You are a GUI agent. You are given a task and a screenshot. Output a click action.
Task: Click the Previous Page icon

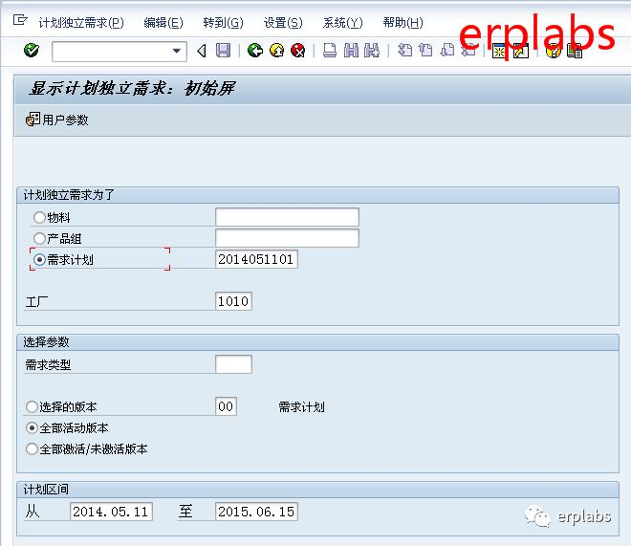point(425,51)
